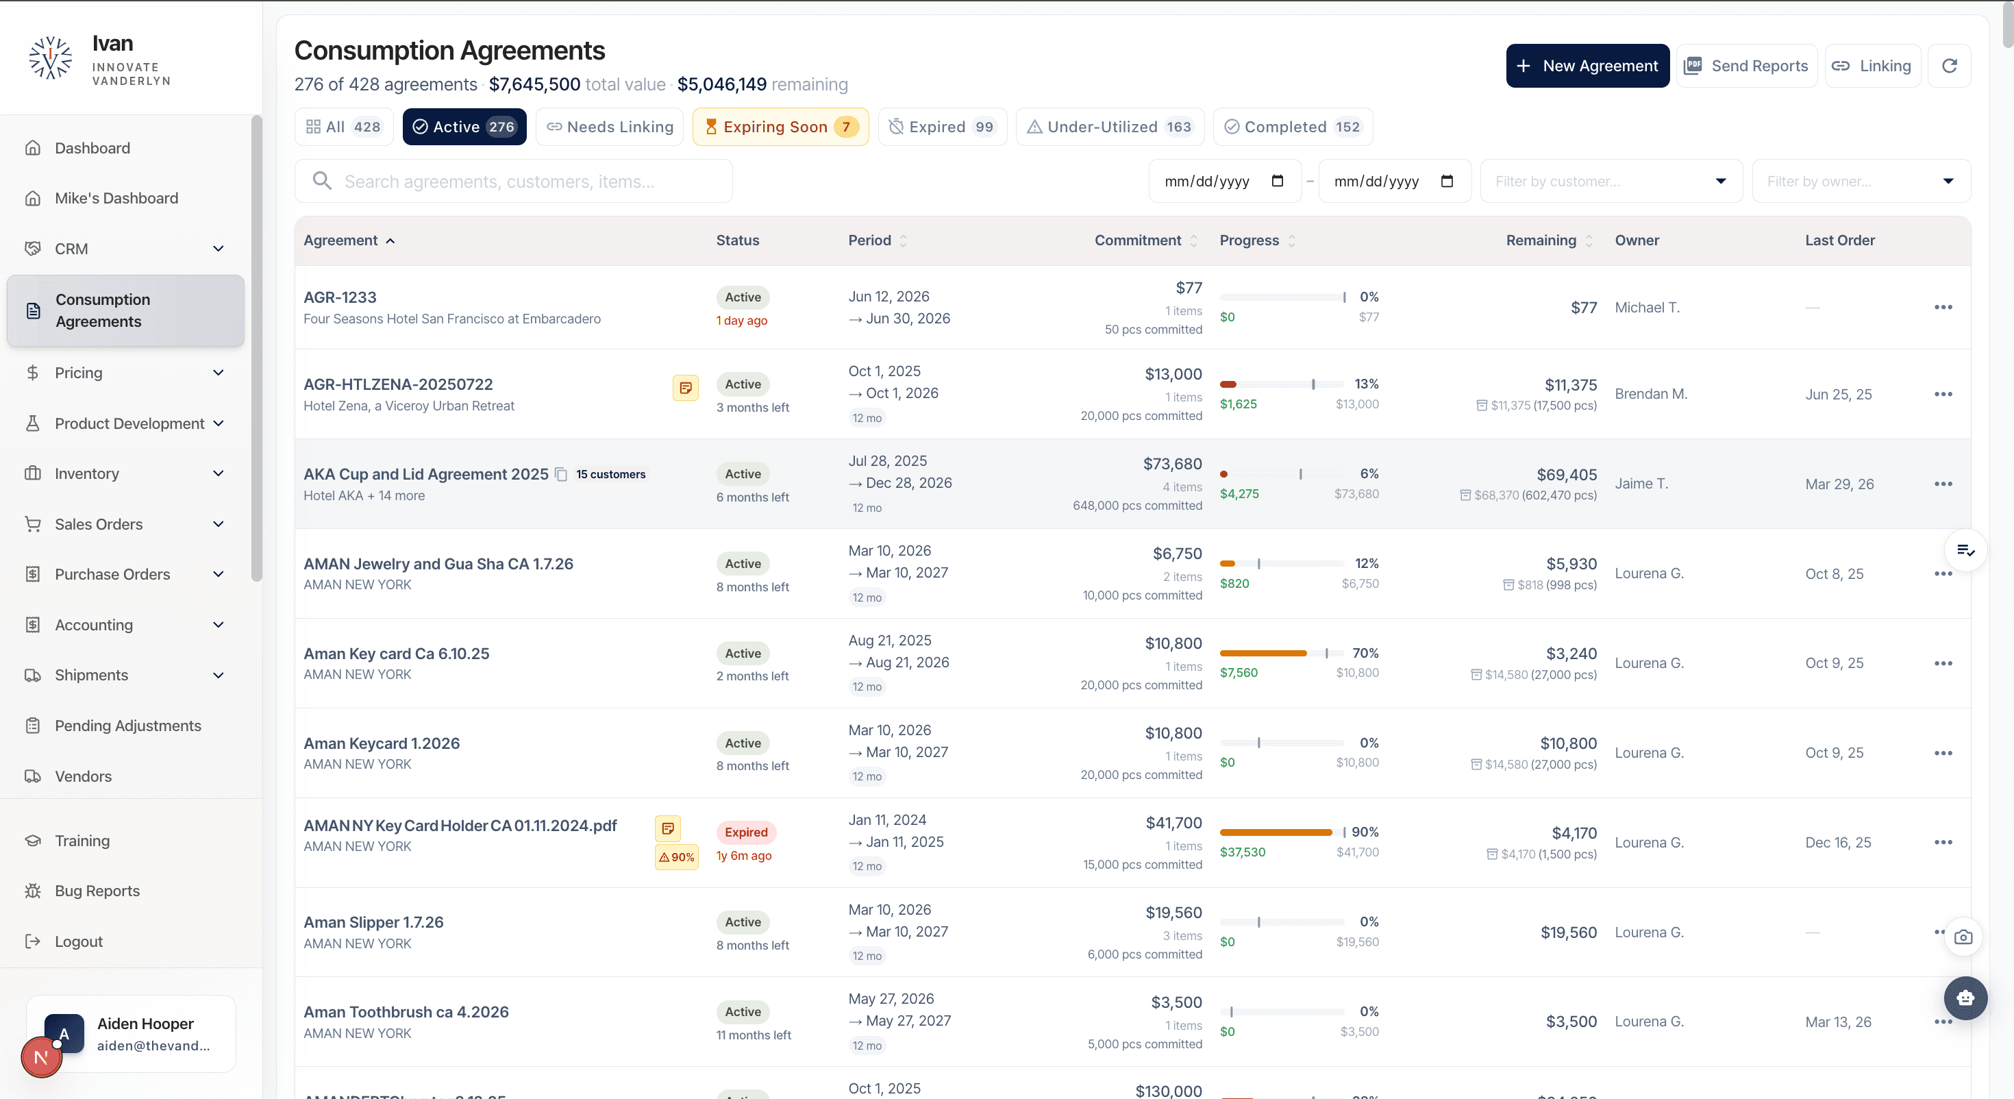Select the Under-Utilized 163 filter tab
This screenshot has height=1099, width=2014.
tap(1110, 127)
